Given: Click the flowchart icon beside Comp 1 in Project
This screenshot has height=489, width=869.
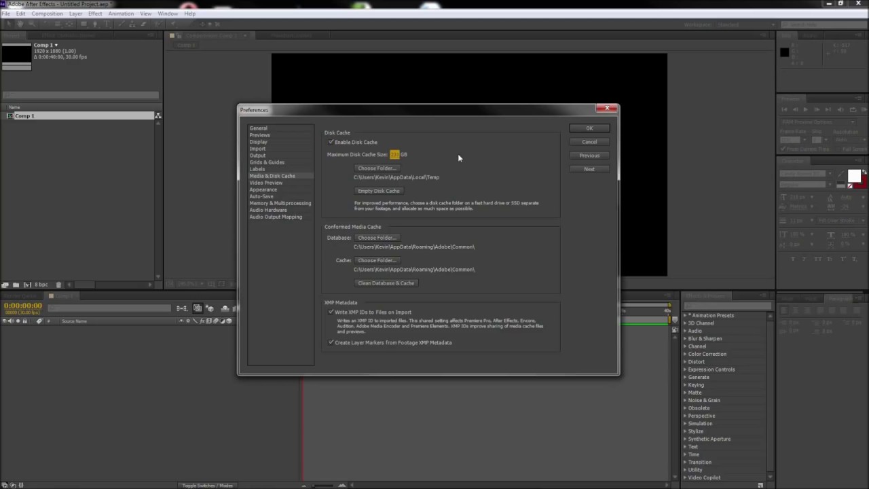Looking at the screenshot, I should click(158, 116).
